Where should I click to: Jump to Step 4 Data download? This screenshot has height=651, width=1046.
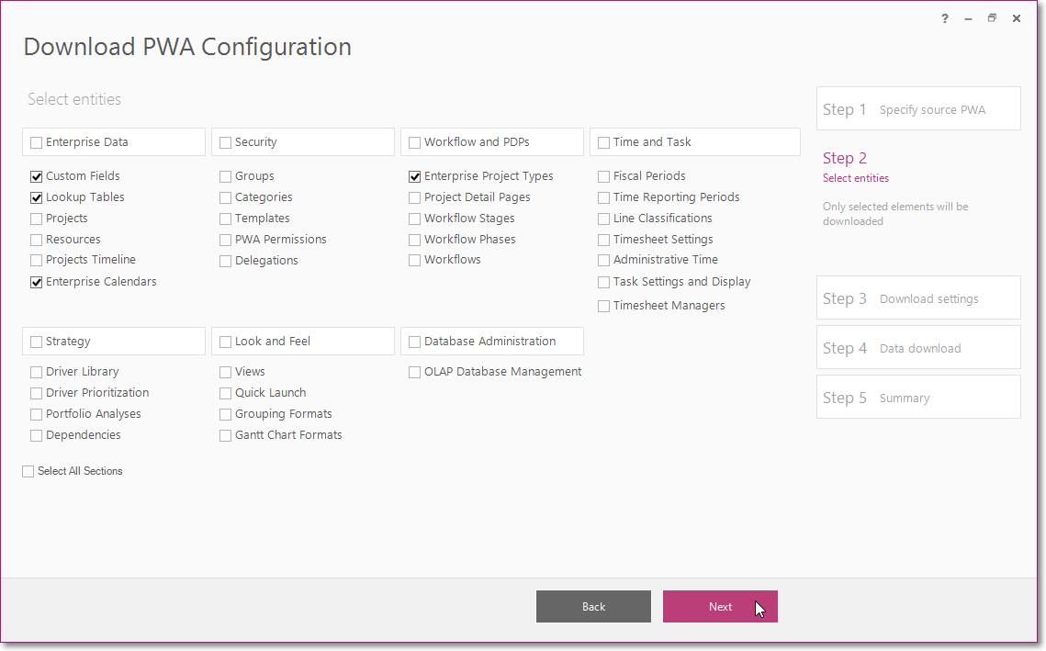click(918, 347)
